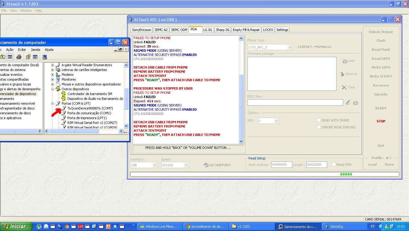Screen dimensions: 409x231
Task: Expand Leitoras de cartões inteligentes node
Action: (x=52, y=70)
